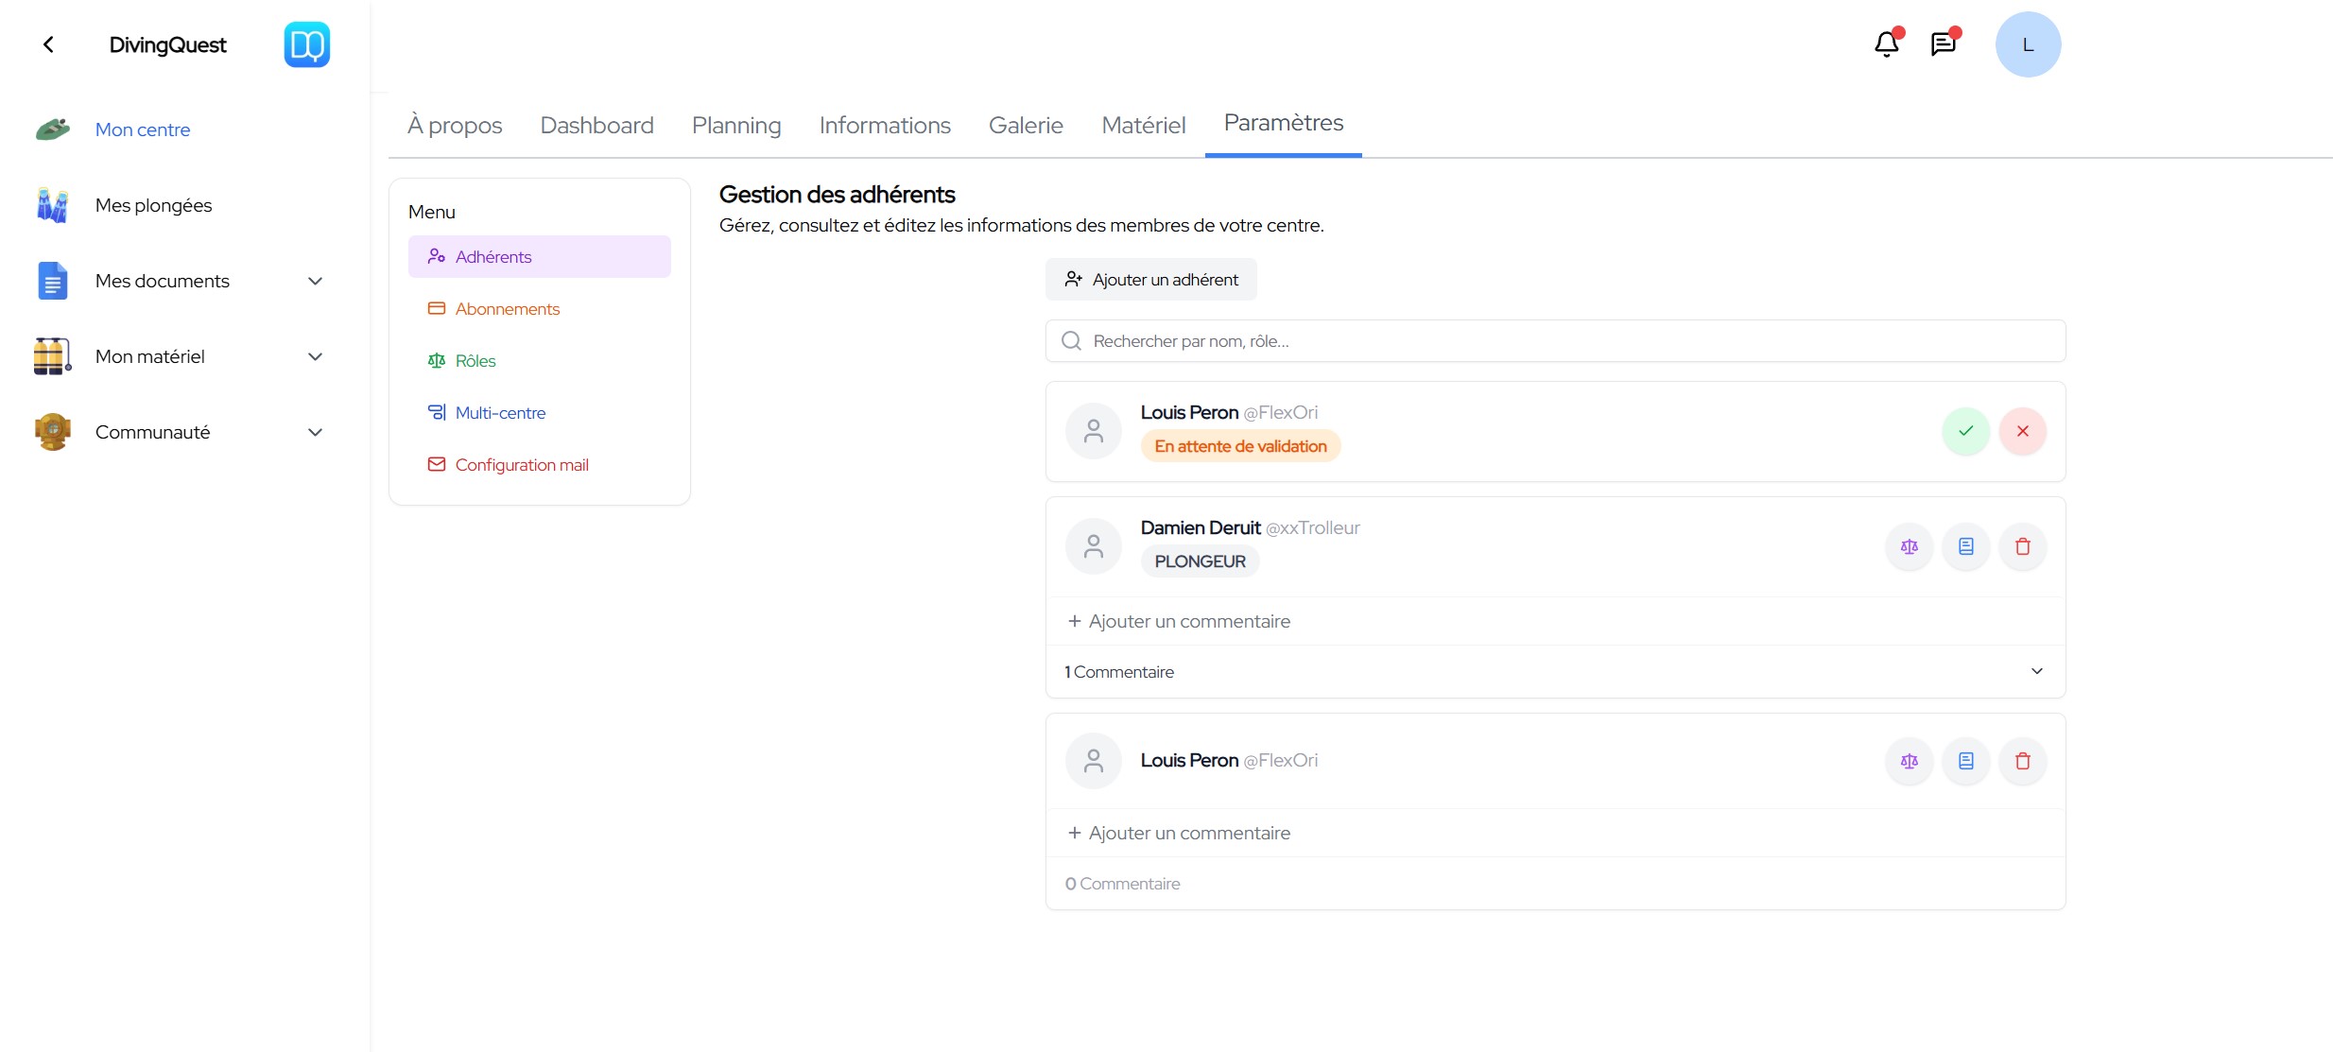Open the Abonnements menu entry
The width and height of the screenshot is (2333, 1052).
coord(508,309)
